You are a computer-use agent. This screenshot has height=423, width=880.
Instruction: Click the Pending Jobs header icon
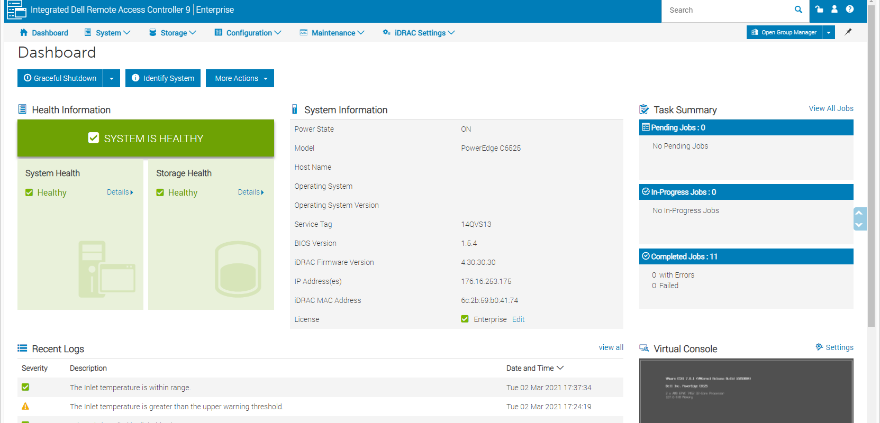[646, 127]
